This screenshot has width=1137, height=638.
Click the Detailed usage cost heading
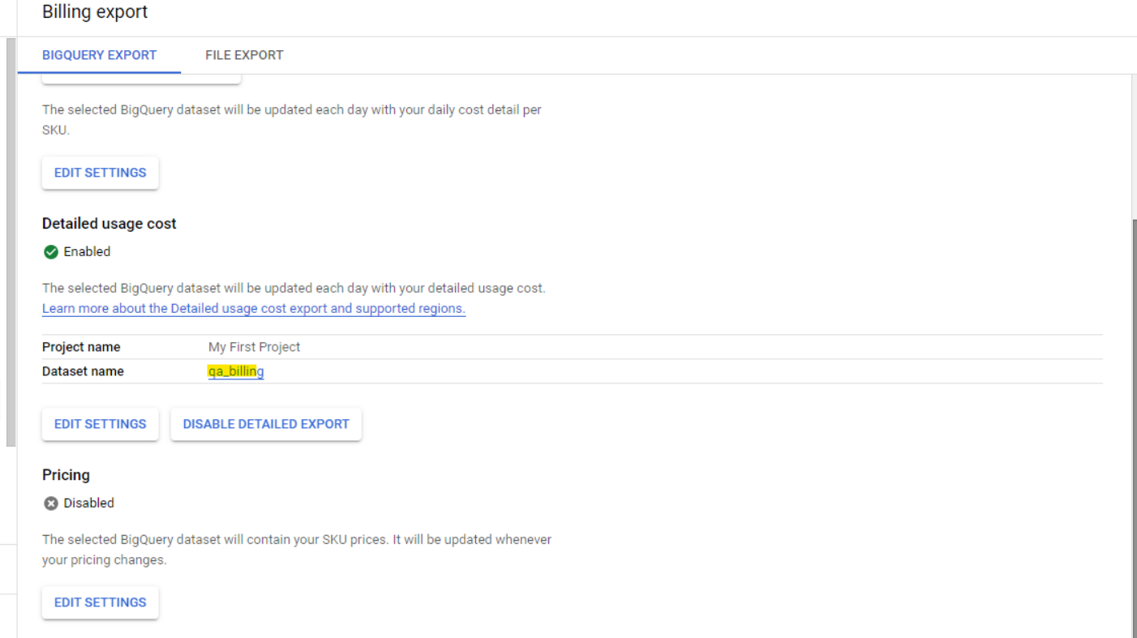(109, 224)
